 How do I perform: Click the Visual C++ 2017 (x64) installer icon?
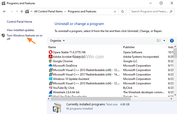click(x=50, y=74)
